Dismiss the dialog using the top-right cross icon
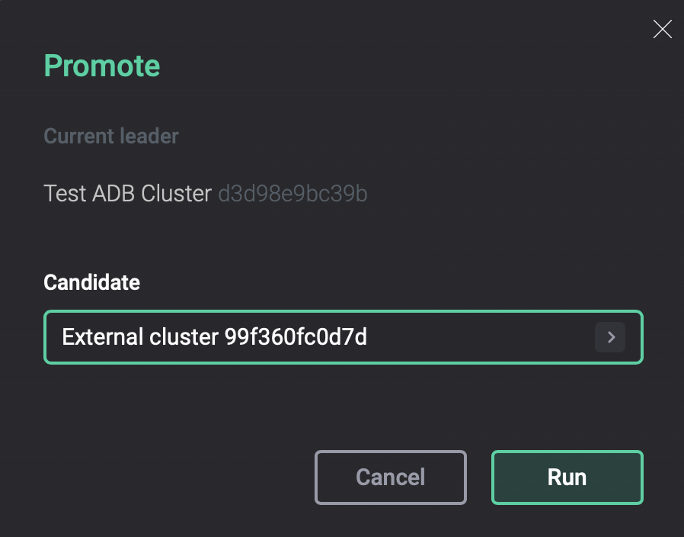This screenshot has height=537, width=684. [x=663, y=30]
